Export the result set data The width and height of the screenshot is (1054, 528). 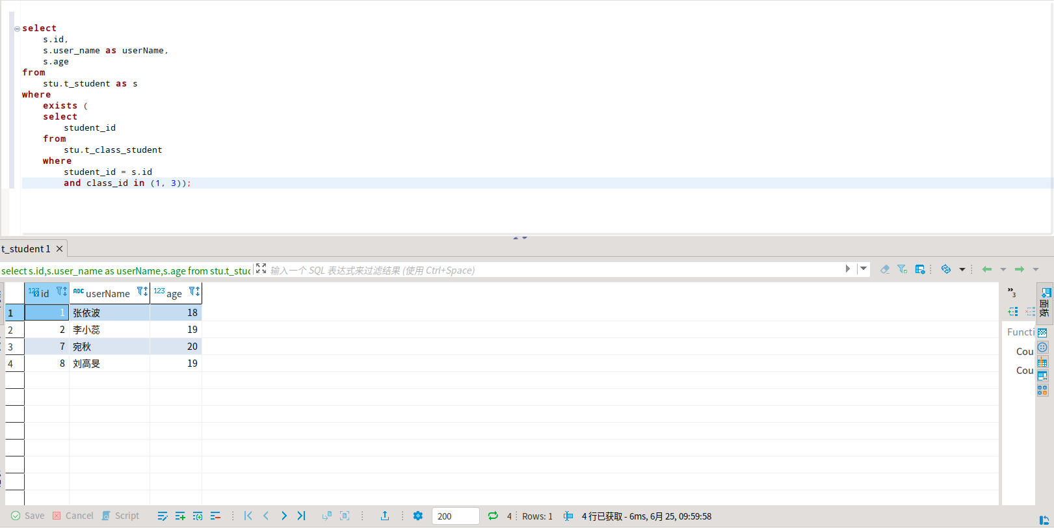(x=385, y=516)
